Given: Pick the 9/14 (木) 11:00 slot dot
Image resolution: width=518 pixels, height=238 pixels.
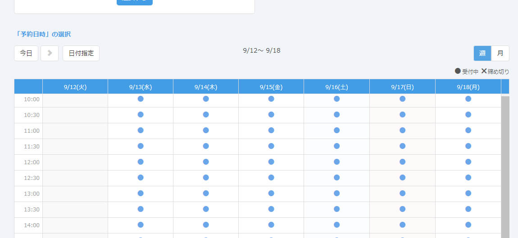Looking at the screenshot, I should coord(206,130).
